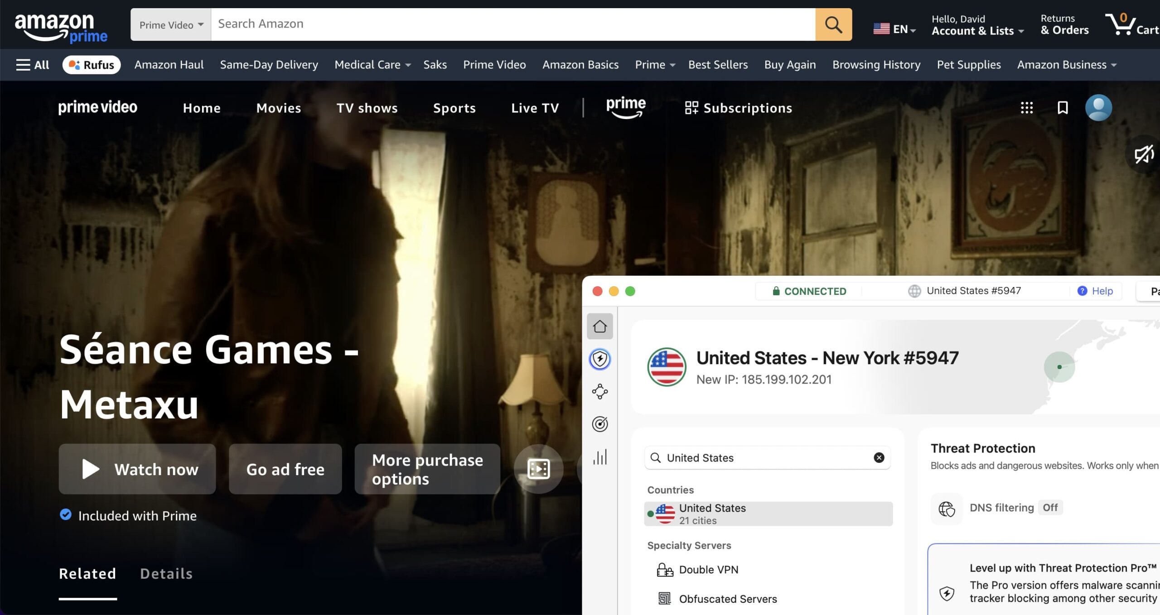The height and width of the screenshot is (615, 1160).
Task: Open the Dedicated IP target icon
Action: (599, 425)
